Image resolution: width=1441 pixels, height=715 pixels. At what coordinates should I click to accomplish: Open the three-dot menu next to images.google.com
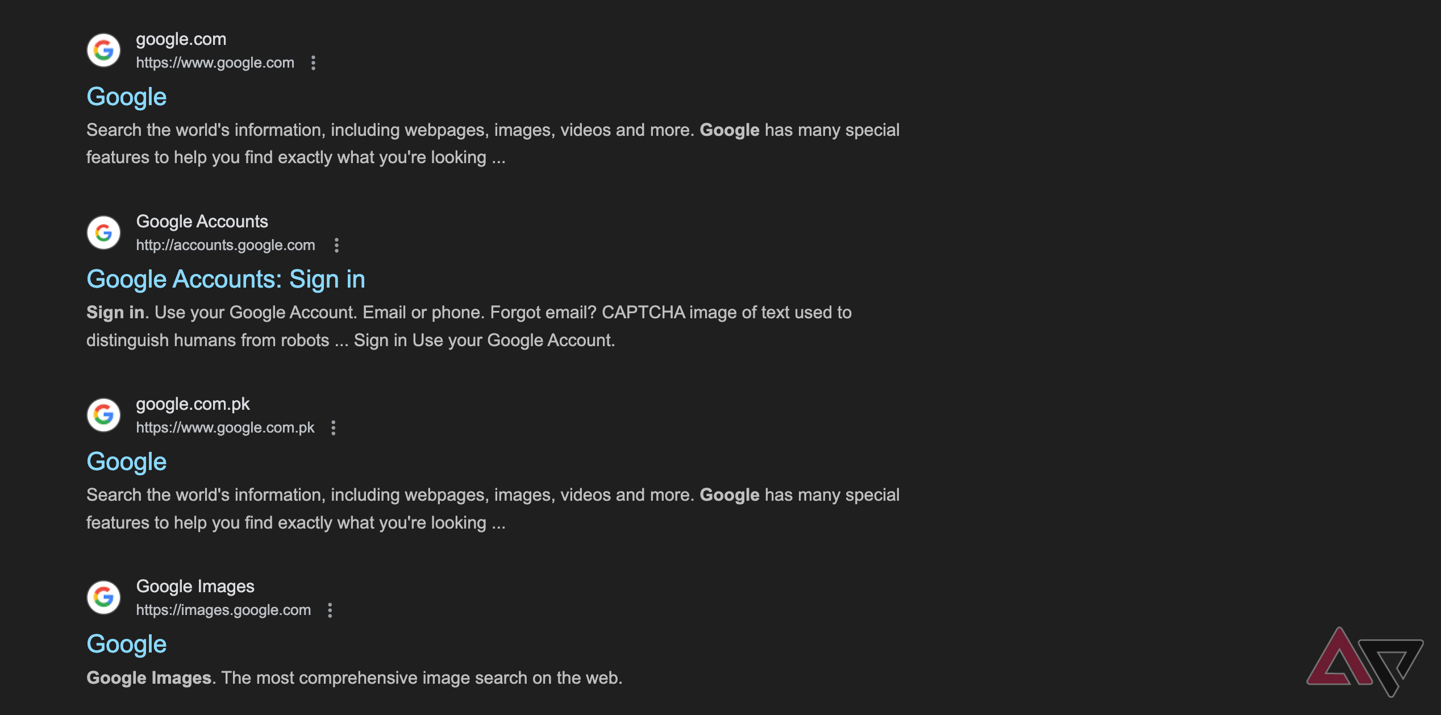331,610
